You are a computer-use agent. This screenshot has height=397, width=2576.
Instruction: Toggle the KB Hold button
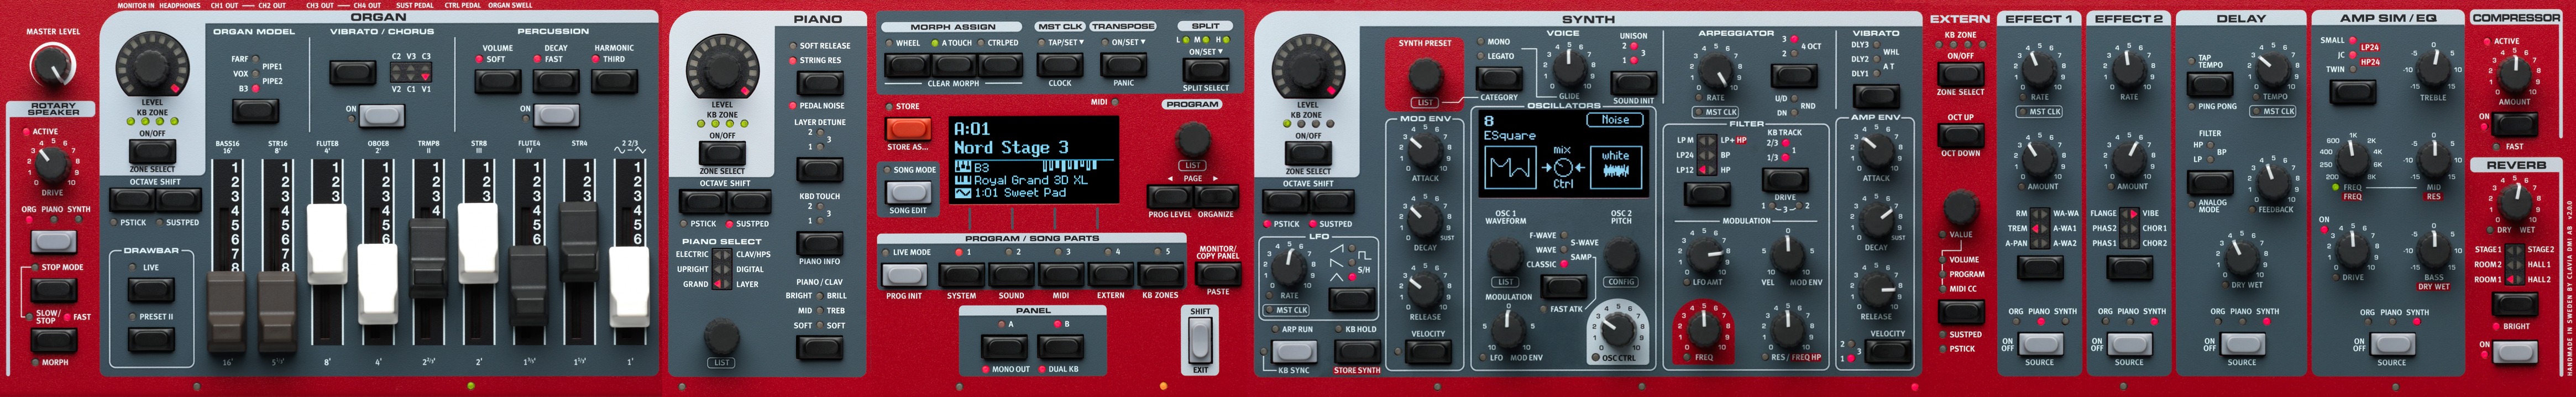click(1357, 351)
